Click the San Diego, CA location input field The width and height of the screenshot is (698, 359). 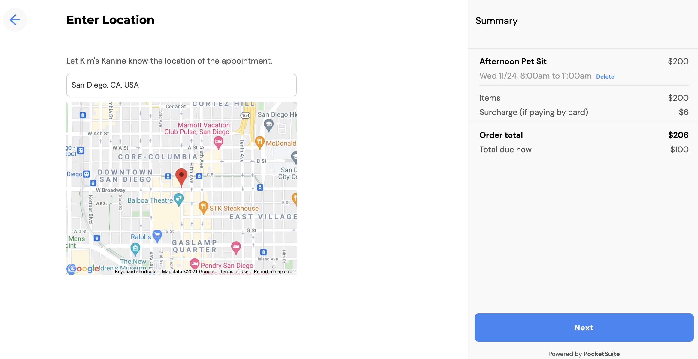coord(181,85)
